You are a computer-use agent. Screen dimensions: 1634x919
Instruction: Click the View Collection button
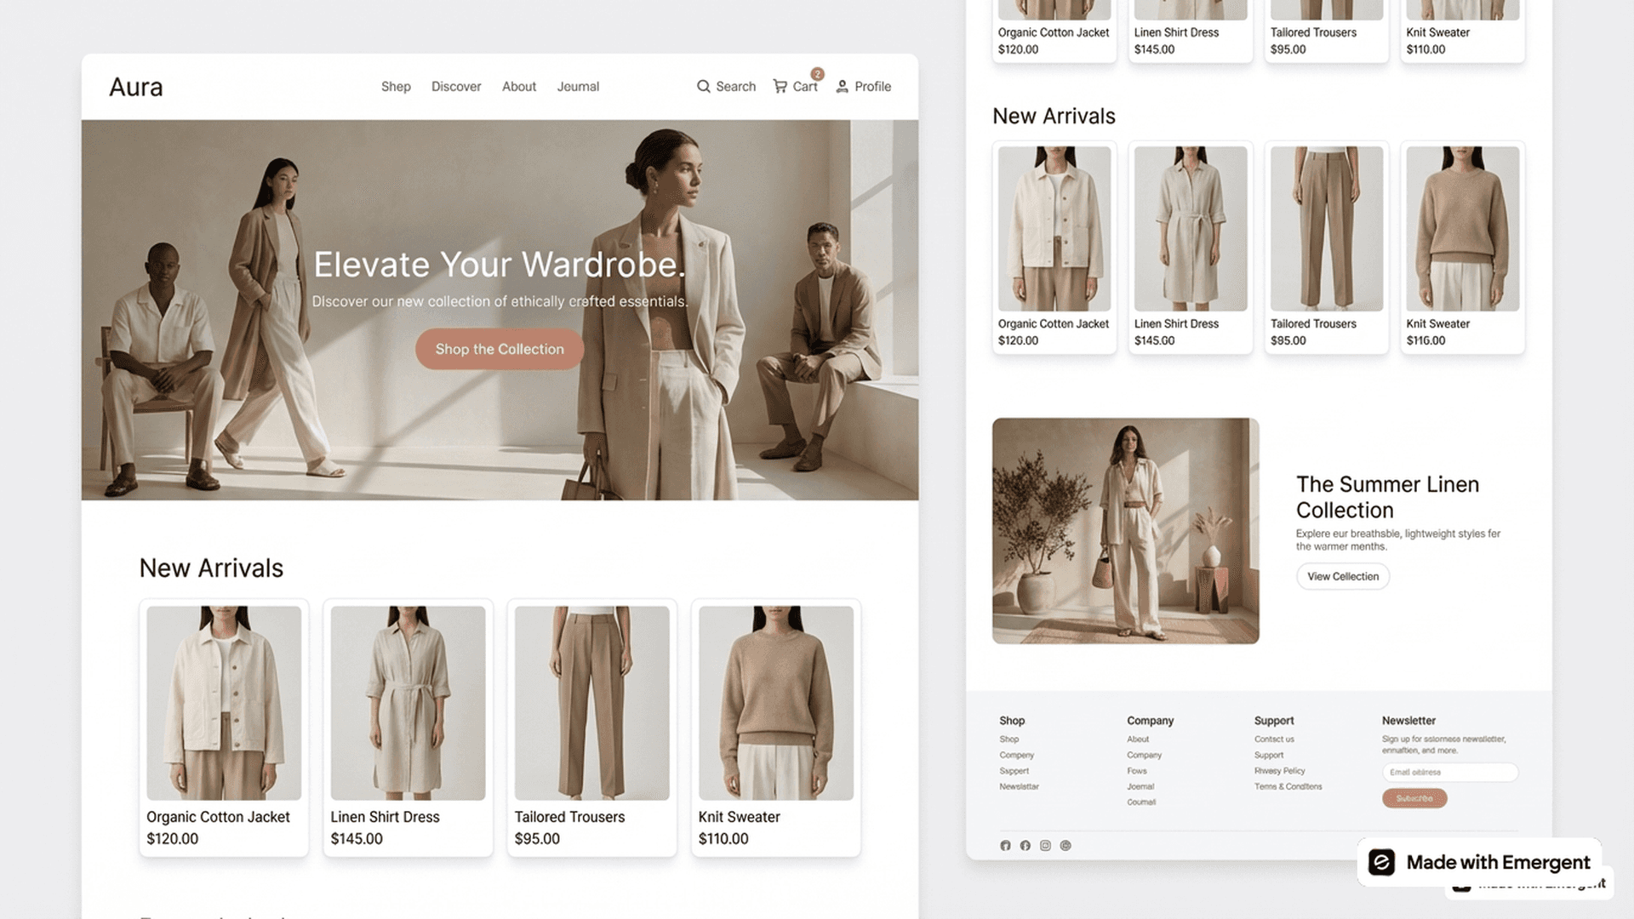pos(1342,576)
